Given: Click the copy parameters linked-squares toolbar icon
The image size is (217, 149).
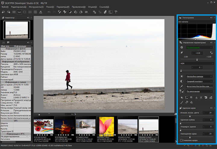Looking at the screenshot, I should (x=95, y=12).
